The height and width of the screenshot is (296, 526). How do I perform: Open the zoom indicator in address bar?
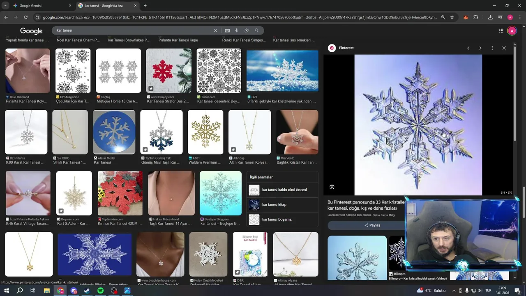443,17
